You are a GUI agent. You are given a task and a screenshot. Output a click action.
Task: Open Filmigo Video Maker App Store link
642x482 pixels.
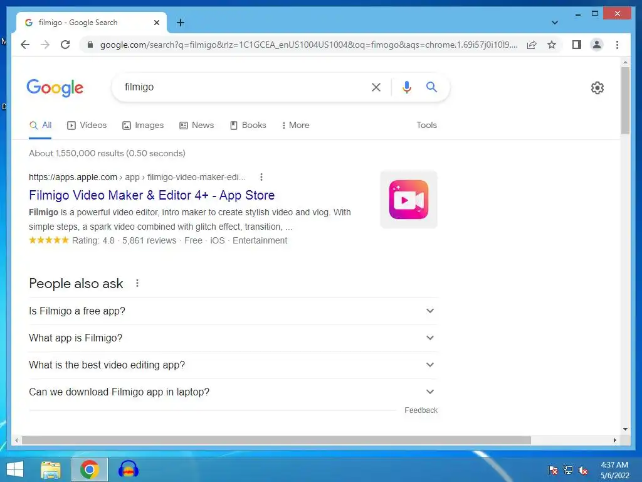[152, 195]
